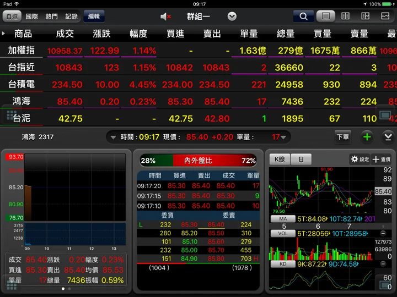Screen dimensions: 397x297
Task: Select the 09:17:15 tick trade row
Action: 198,196
